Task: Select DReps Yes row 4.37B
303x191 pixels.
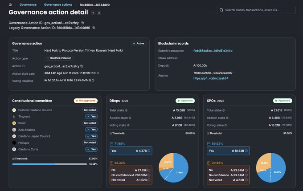Action: click(x=131, y=151)
